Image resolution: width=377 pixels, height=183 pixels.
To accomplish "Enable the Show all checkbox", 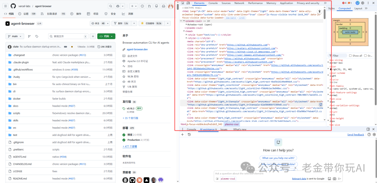I will tap(350, 55).
